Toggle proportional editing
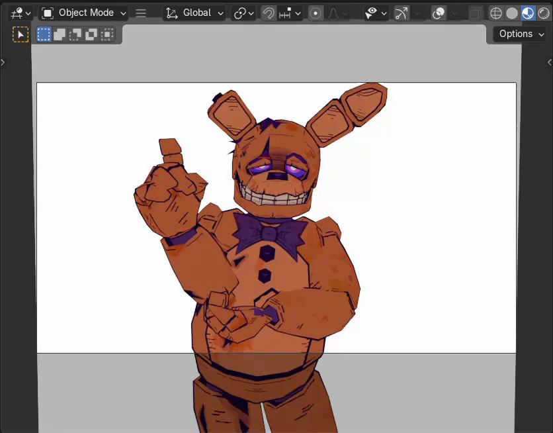 [316, 13]
